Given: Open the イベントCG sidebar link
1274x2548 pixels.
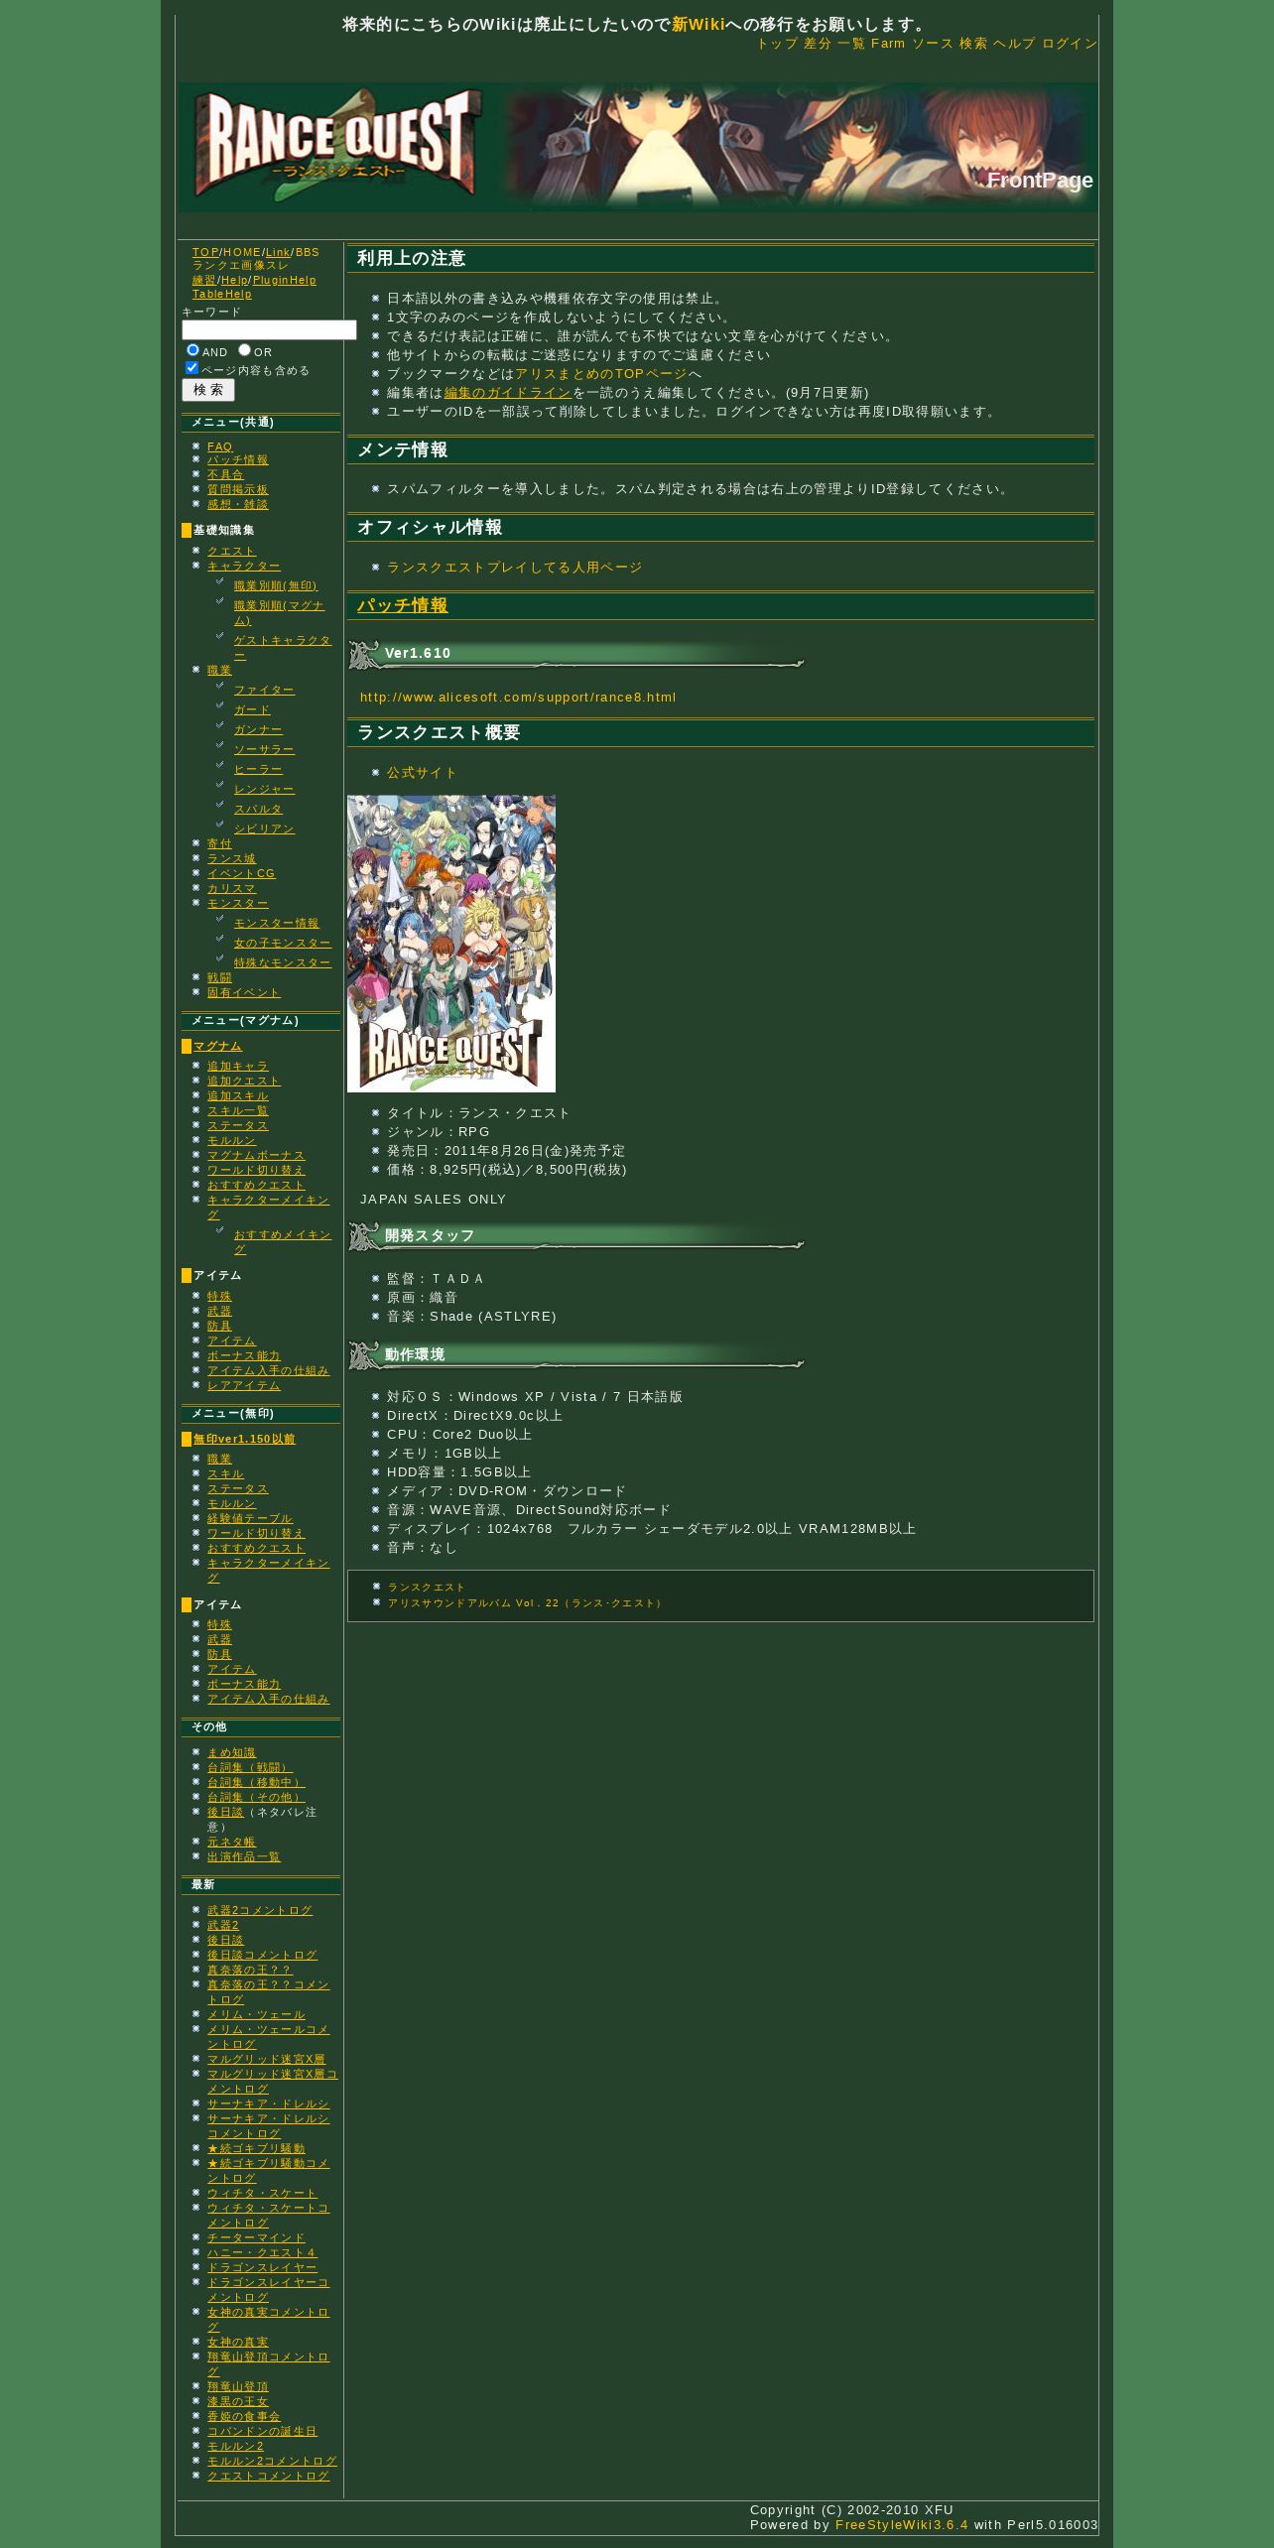Looking at the screenshot, I should [242, 874].
